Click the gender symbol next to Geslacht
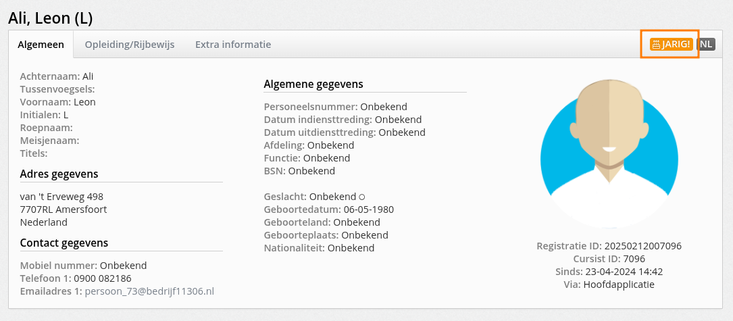733x321 pixels. (361, 197)
